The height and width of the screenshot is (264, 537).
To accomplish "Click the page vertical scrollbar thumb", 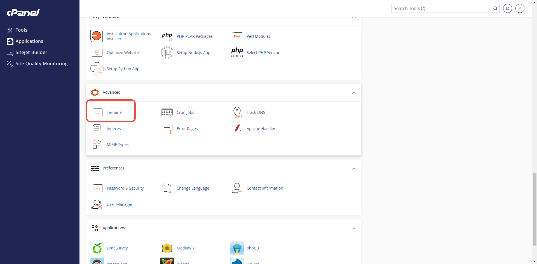I will [534, 209].
